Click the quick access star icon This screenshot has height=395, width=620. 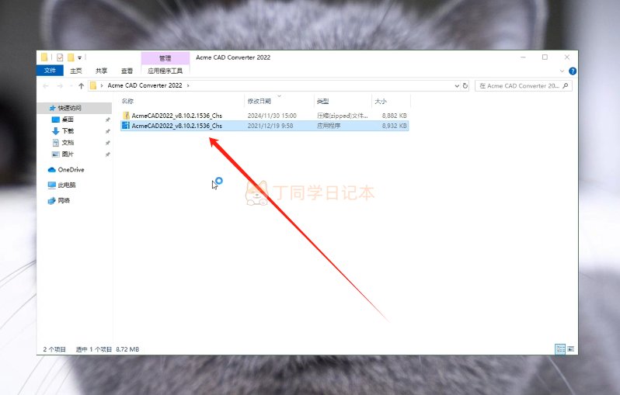(x=53, y=108)
